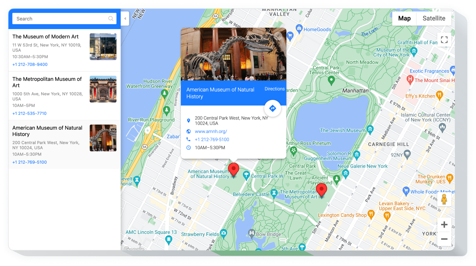Screen dimensions: 476x266
Task: Click the Search input field
Action: coord(61,18)
